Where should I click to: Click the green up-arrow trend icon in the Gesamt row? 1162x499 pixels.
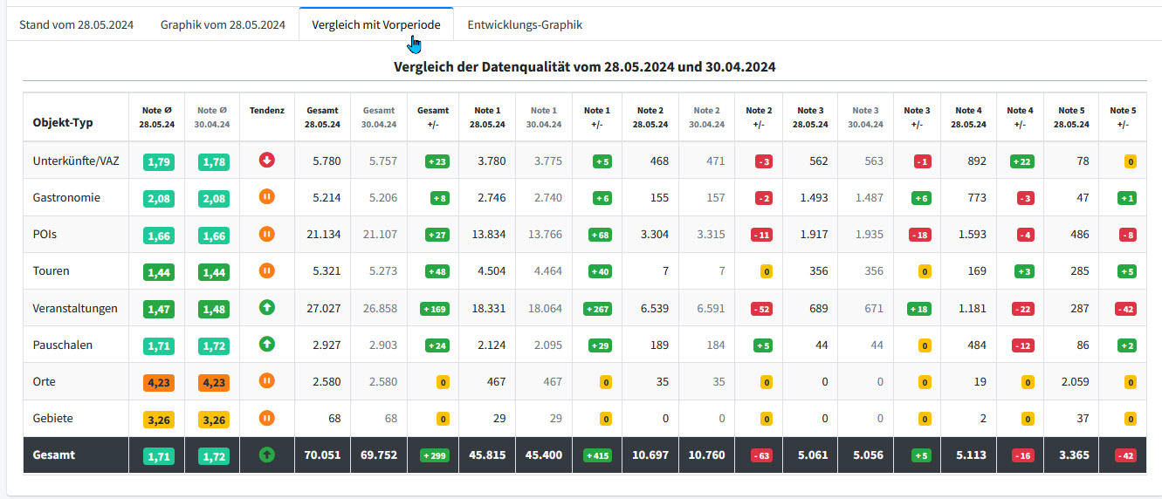point(267,455)
